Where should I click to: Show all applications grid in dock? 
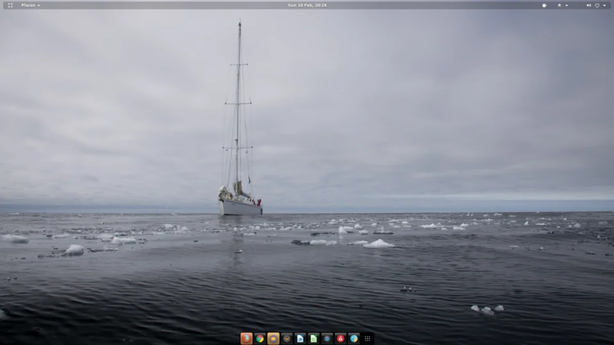click(x=367, y=339)
